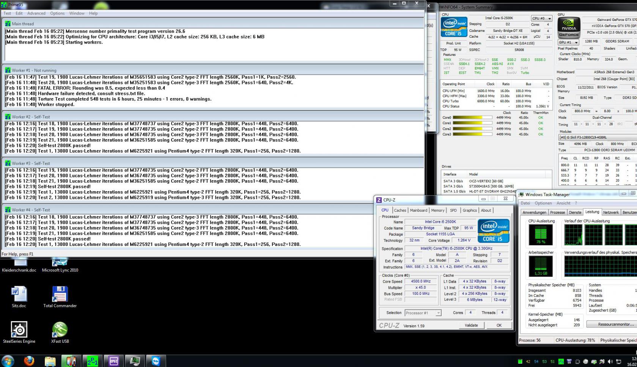Expand the memory module selector G.Skill F3-12800CL9-4GBRL
637x367 pixels.
(598, 137)
